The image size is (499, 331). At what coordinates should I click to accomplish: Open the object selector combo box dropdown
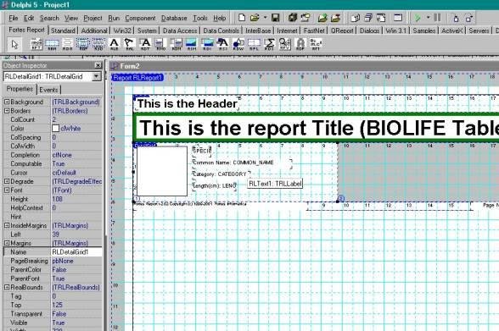pyautogui.click(x=96, y=76)
